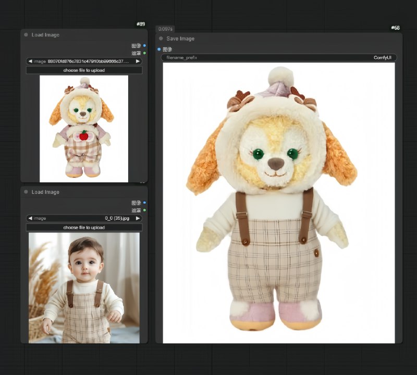This screenshot has width=417, height=375.
Task: Click the baby photo thumbnail in bottom Load Image
Action: tap(84, 288)
